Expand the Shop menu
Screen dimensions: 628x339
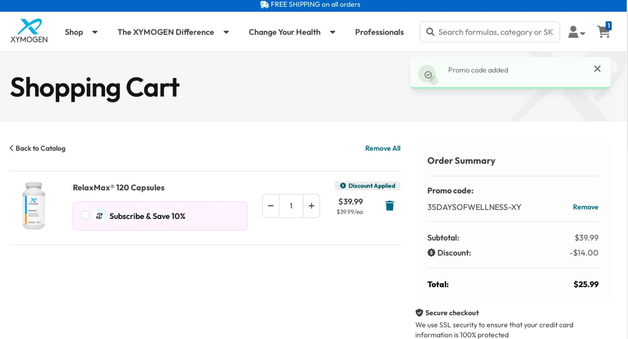81,32
